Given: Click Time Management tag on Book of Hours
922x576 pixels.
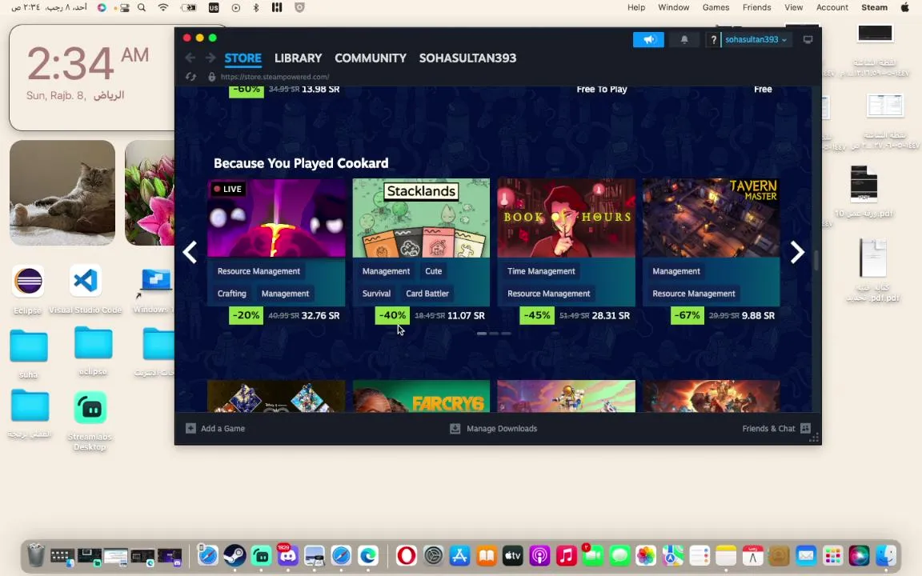Looking at the screenshot, I should click(x=541, y=271).
